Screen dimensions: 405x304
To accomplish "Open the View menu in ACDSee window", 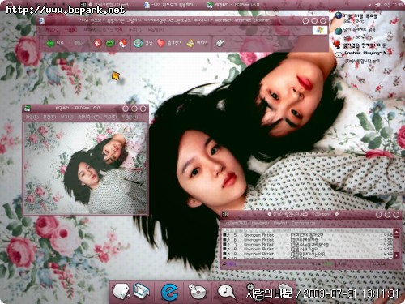I will [66, 118].
